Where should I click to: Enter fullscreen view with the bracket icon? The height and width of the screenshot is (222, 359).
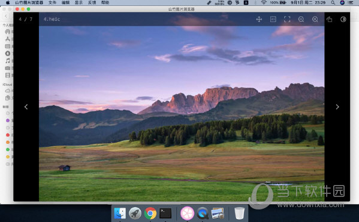(287, 19)
